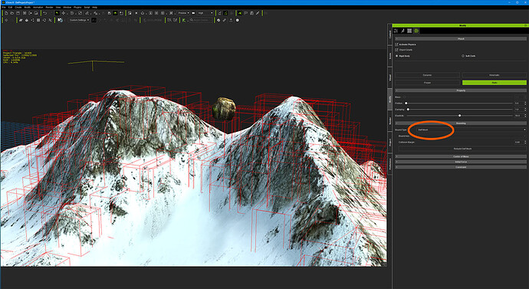Open the Custom Settings dropdown
529x289 pixels.
pos(79,20)
